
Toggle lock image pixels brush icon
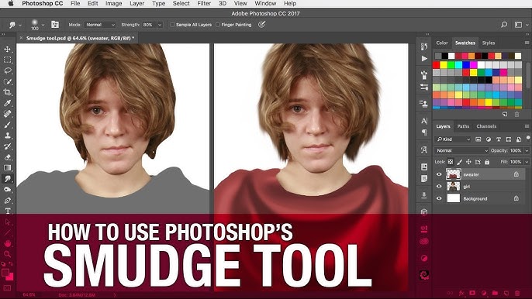pyautogui.click(x=459, y=162)
